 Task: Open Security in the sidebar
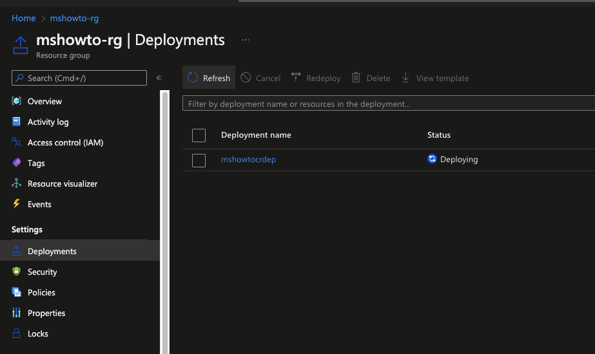(42, 272)
